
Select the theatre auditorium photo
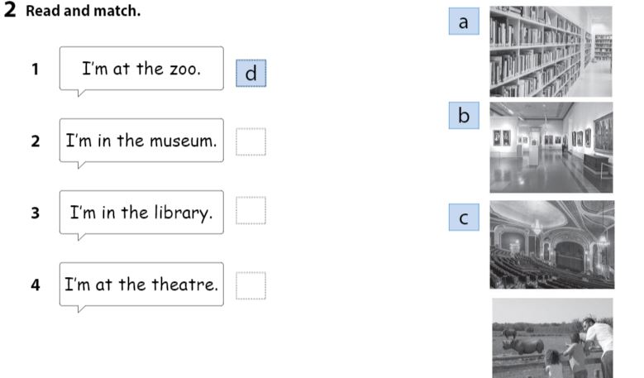551,244
